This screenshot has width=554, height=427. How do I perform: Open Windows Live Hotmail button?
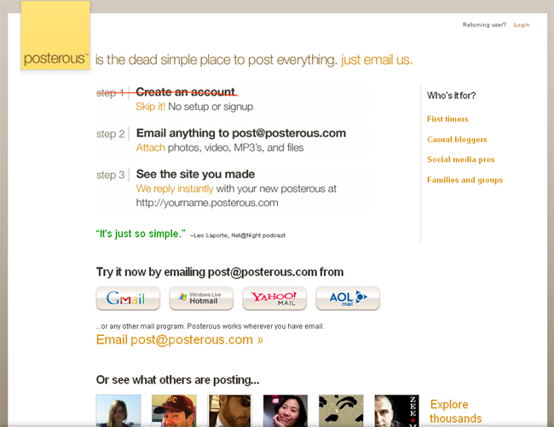pos(201,298)
